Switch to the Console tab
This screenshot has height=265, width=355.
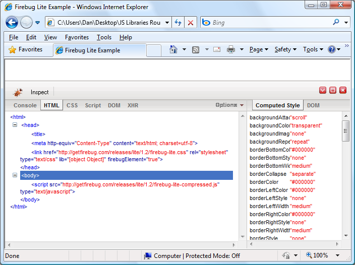pyautogui.click(x=25, y=105)
